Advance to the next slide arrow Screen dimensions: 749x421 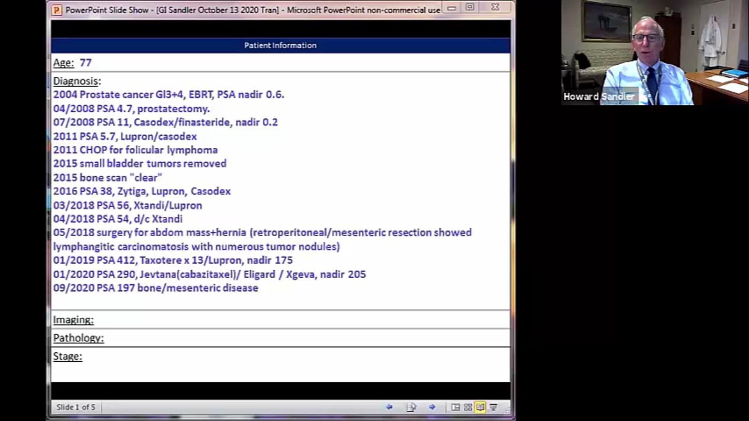click(x=432, y=407)
